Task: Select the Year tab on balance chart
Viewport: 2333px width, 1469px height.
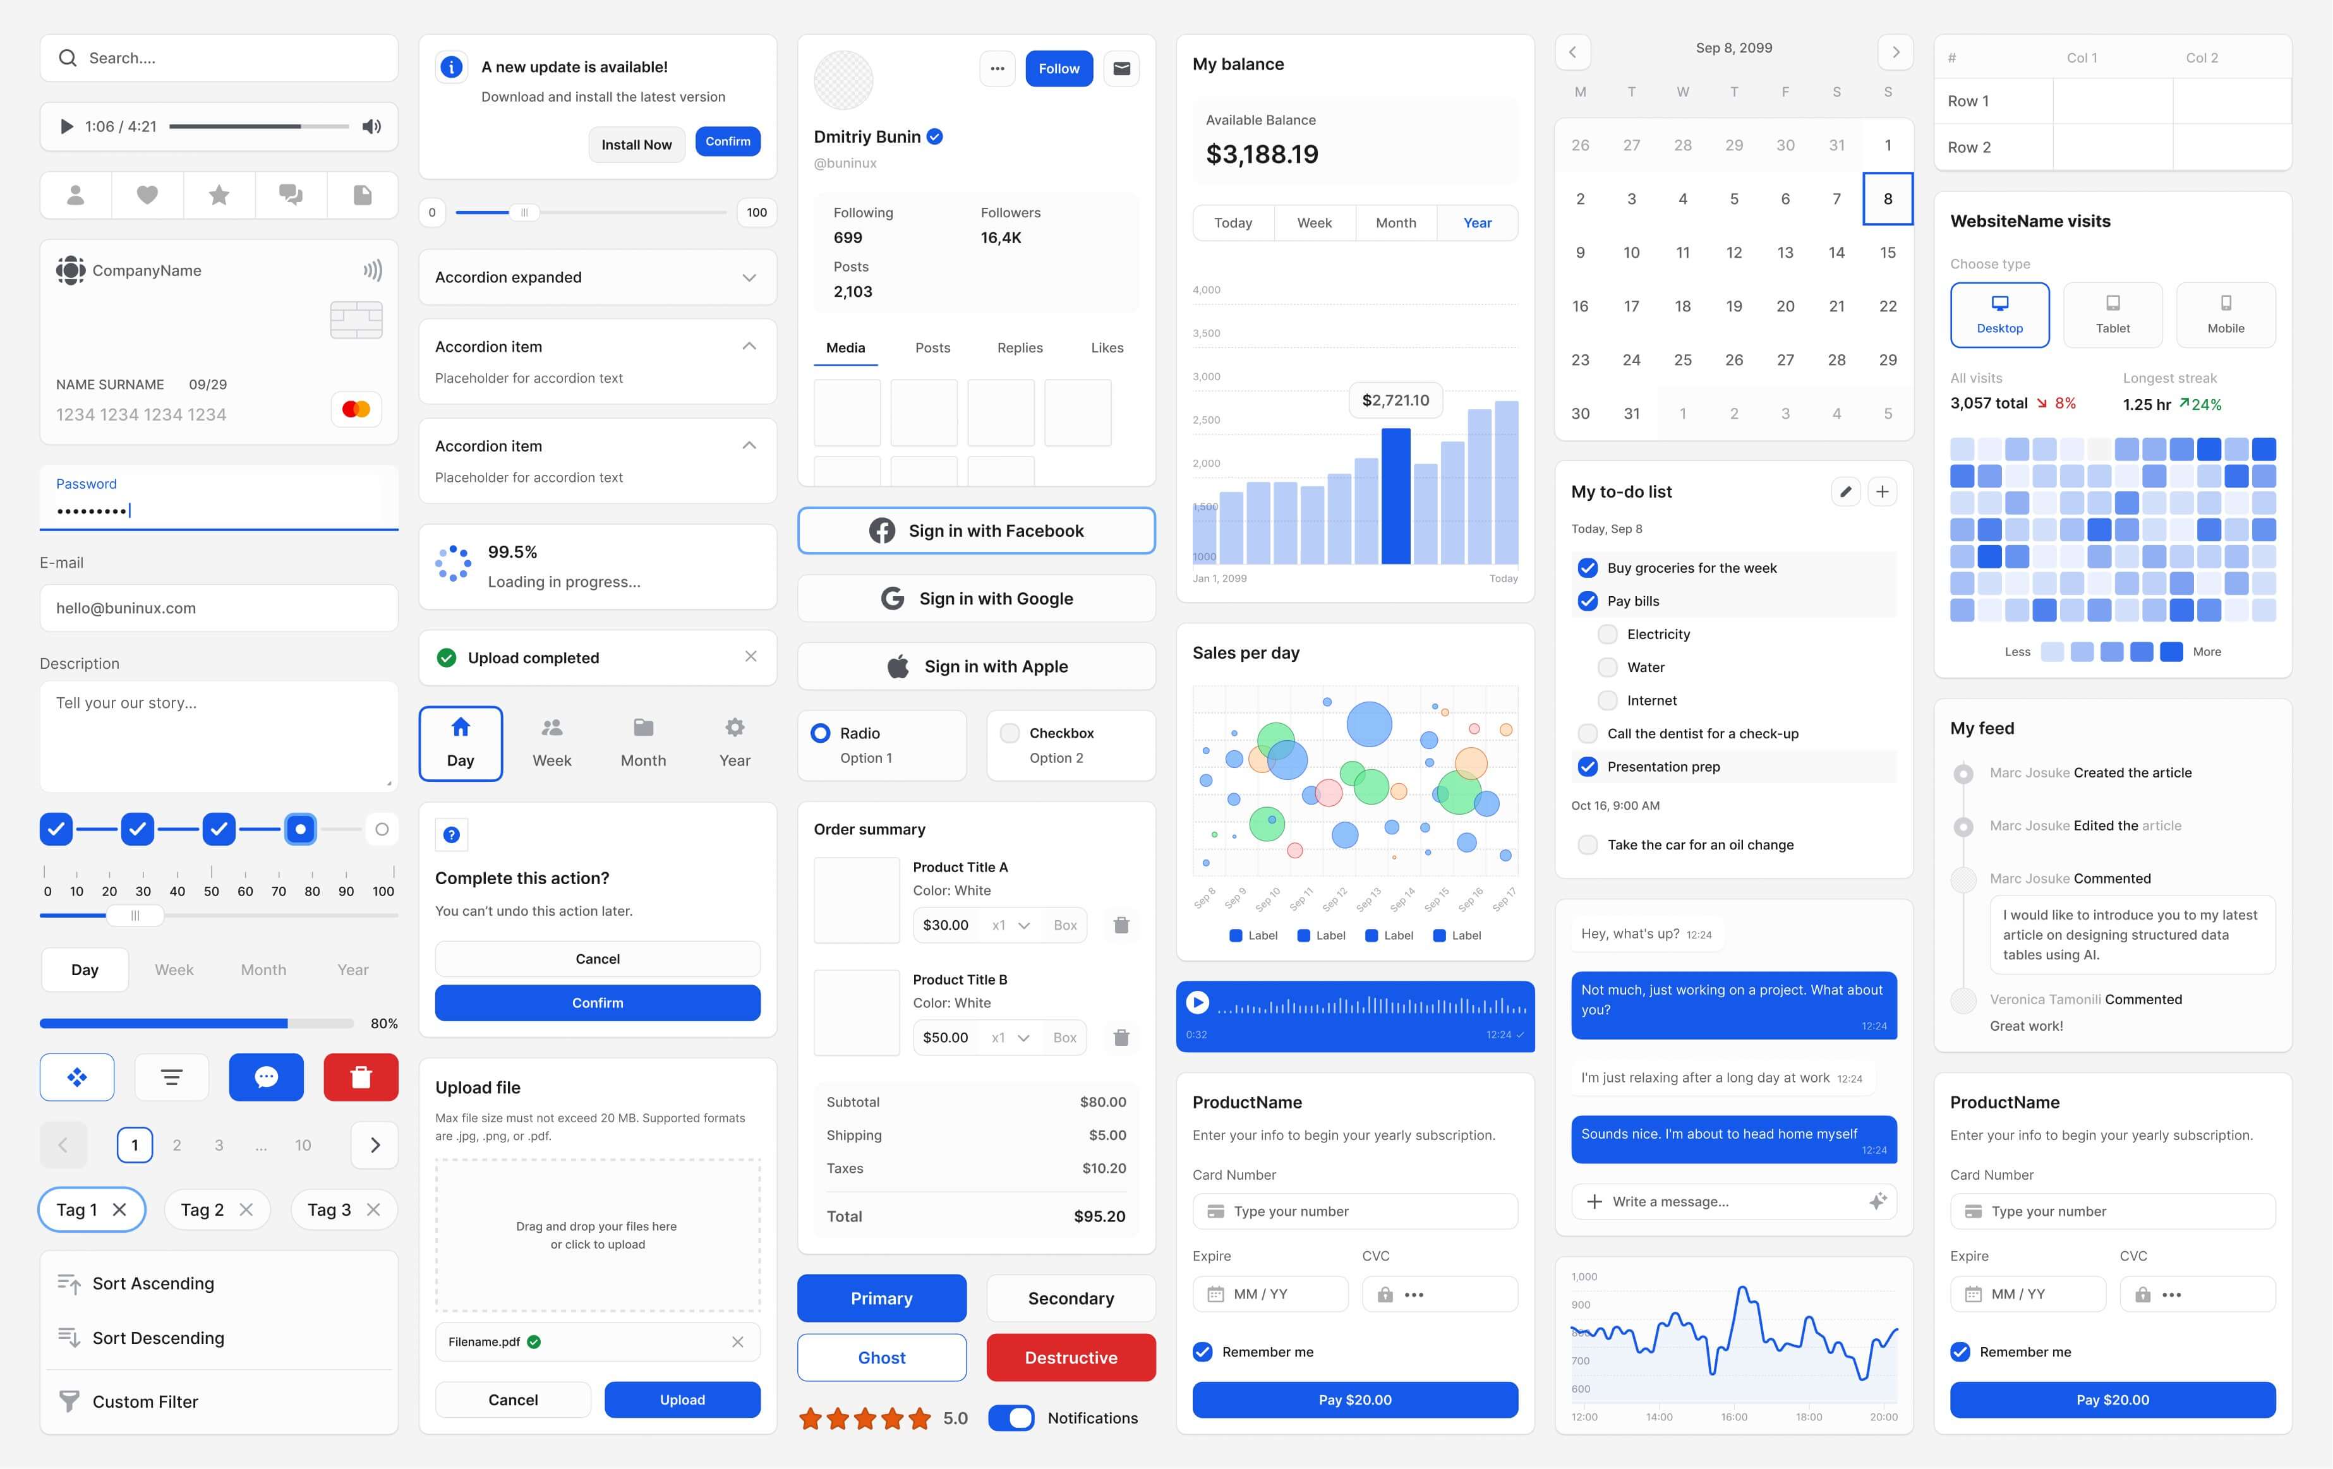Action: 1476,222
